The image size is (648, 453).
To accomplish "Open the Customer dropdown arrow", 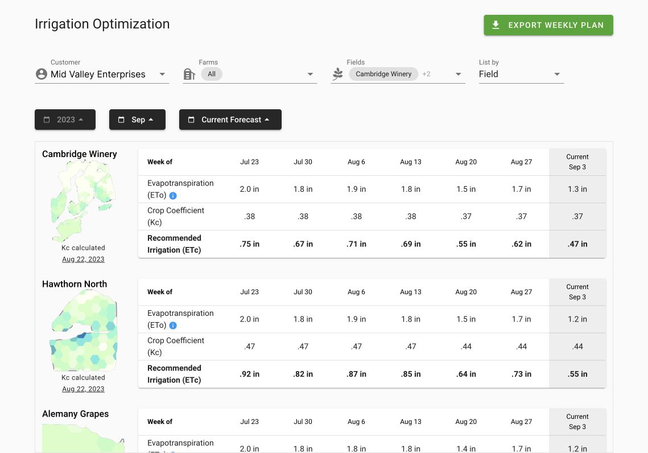I will [162, 75].
